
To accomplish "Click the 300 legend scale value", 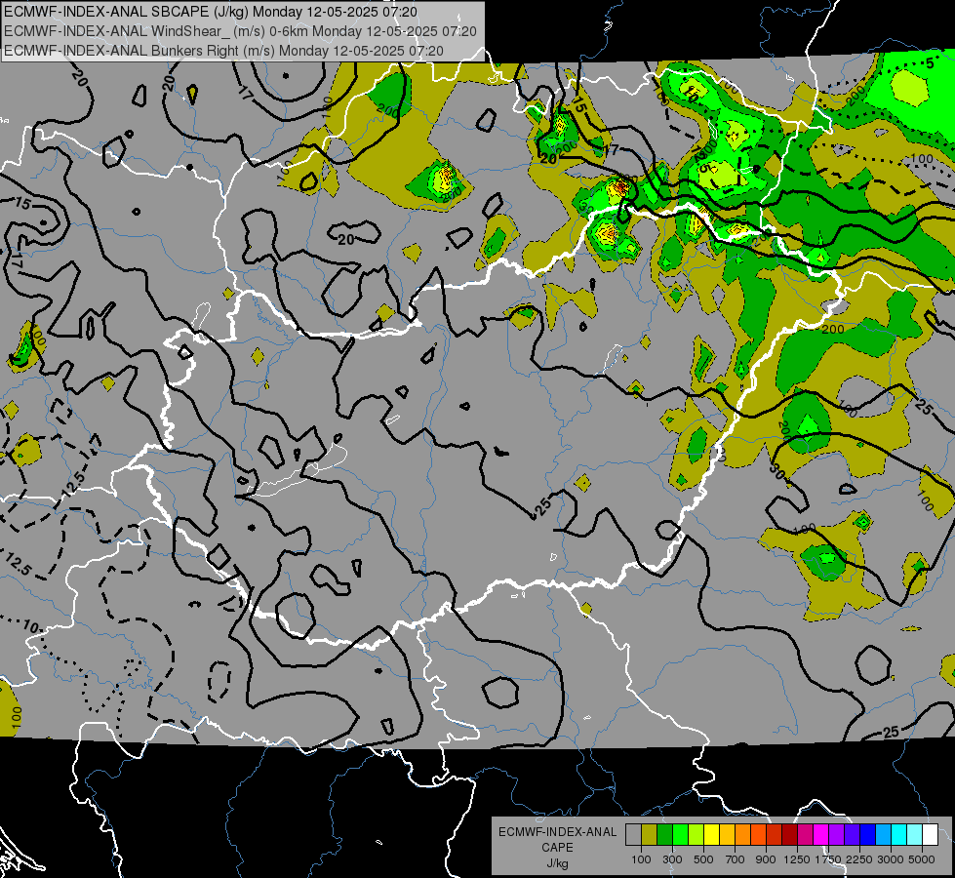I will 672,859.
